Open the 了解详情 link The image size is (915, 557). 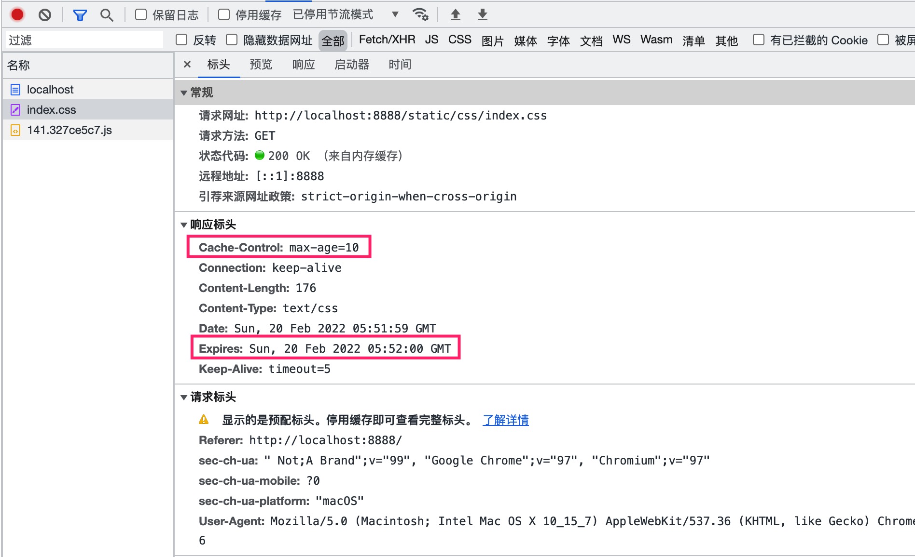[x=505, y=420]
